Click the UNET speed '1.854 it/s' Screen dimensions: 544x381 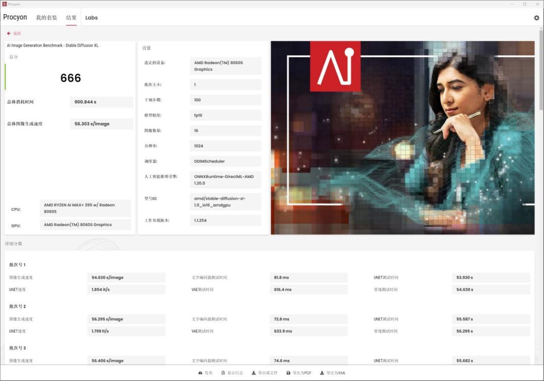126,289
